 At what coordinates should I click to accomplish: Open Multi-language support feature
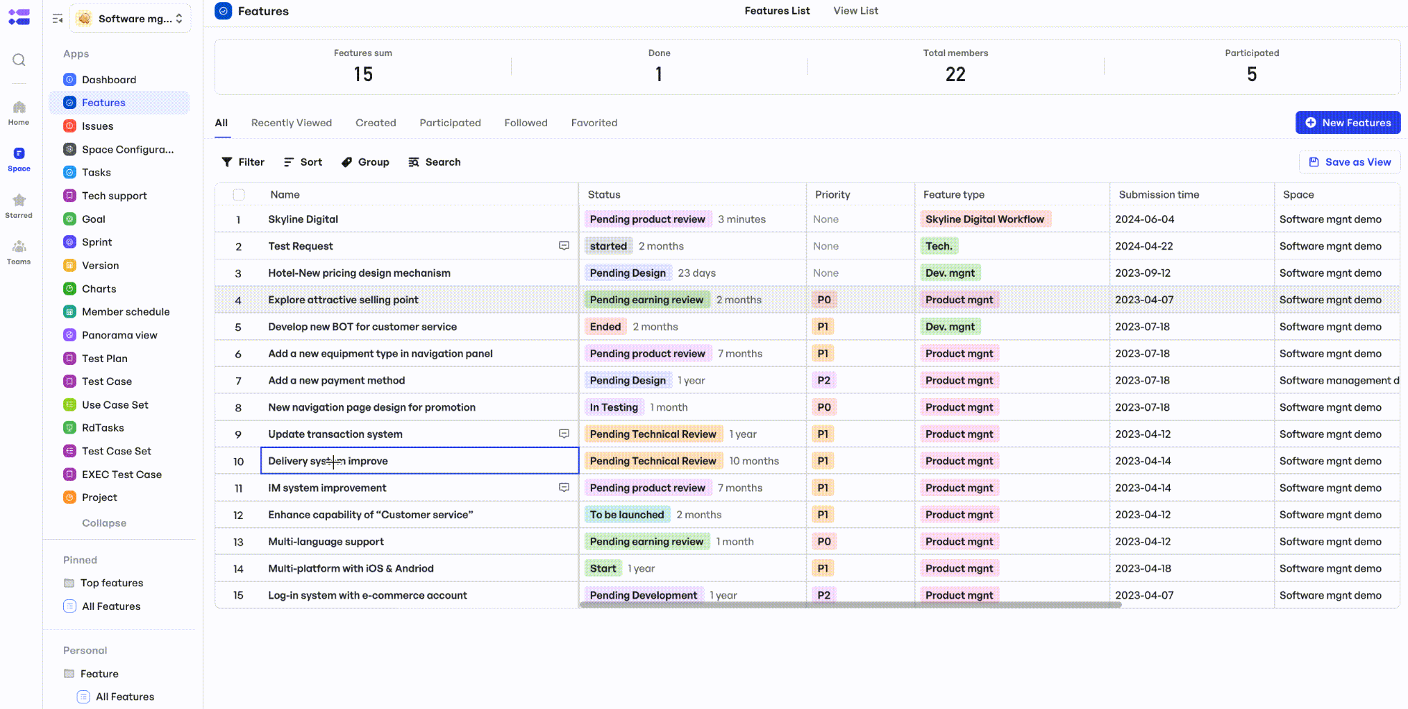326,542
